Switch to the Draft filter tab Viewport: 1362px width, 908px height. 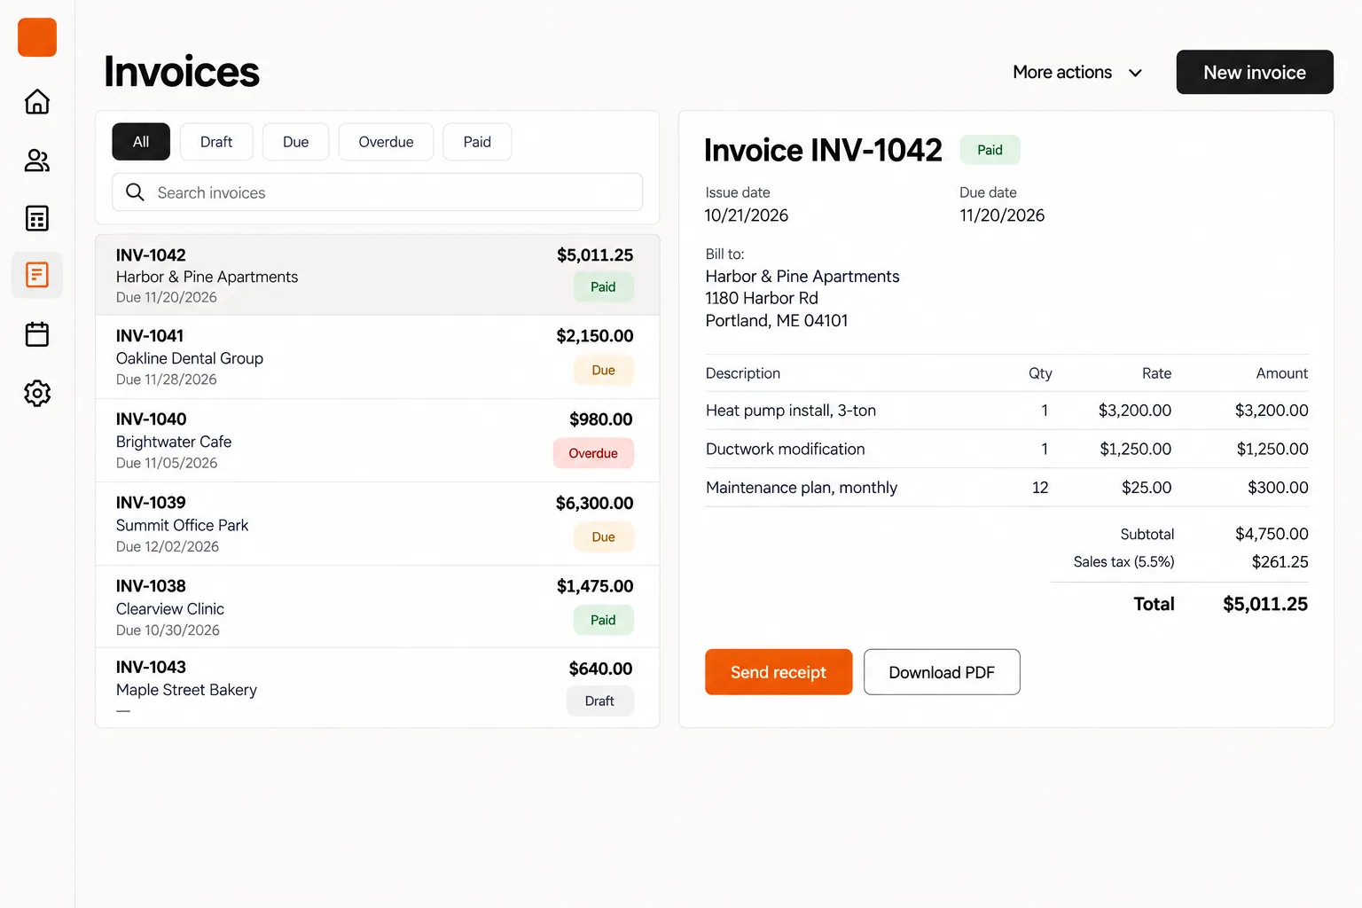pyautogui.click(x=216, y=142)
